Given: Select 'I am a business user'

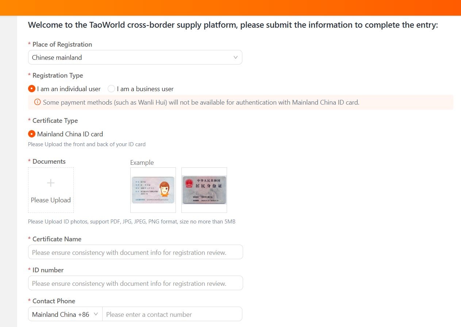Looking at the screenshot, I should (x=111, y=89).
